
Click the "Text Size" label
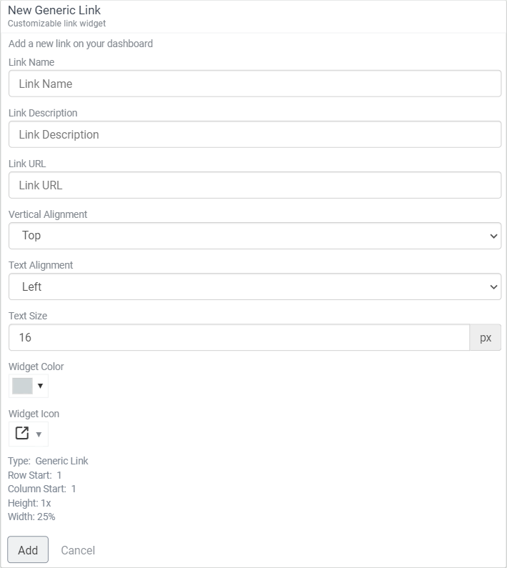[x=28, y=316]
